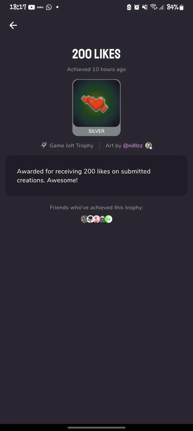Viewport: 193px width, 431px height.
Task: Tap the muted sound status icon
Action: point(145,7)
